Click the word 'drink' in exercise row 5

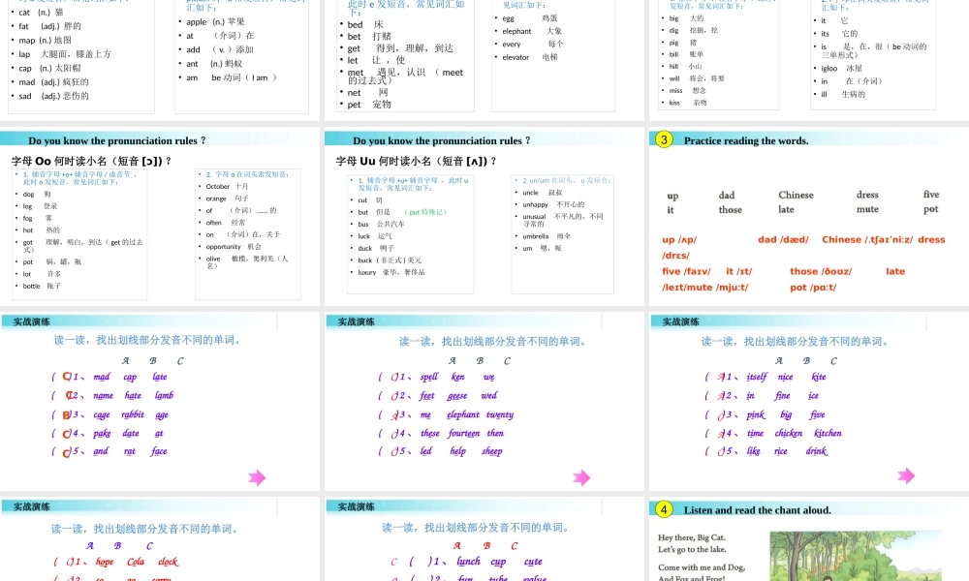tap(816, 451)
